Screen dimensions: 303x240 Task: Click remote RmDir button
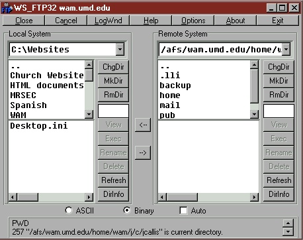[279, 95]
